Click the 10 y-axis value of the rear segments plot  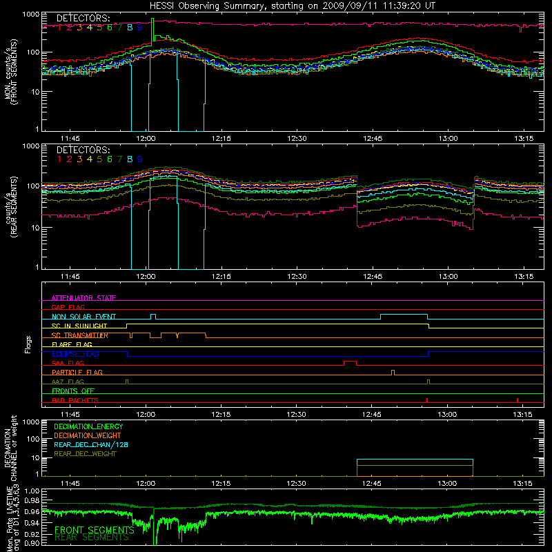pyautogui.click(x=35, y=228)
